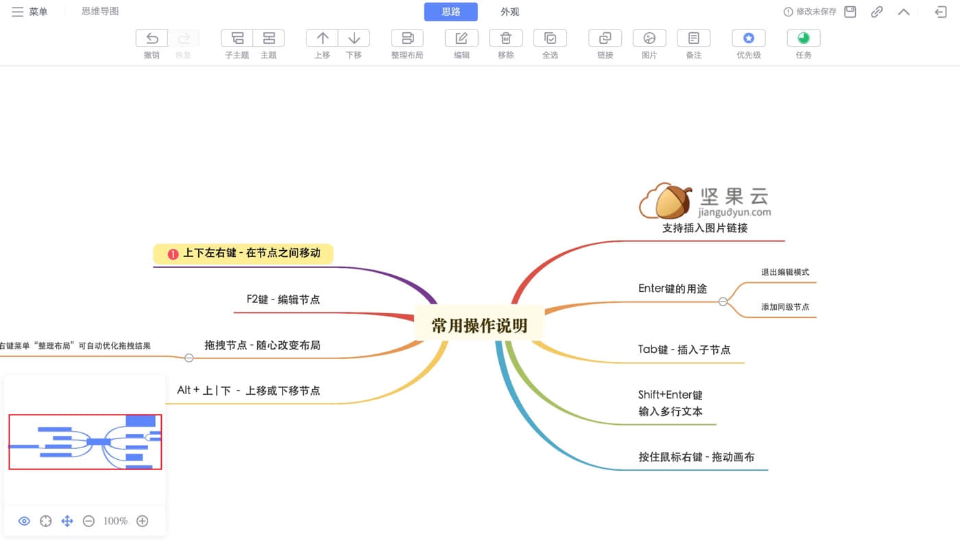Click the move up (上移) arrow icon
This screenshot has width=960, height=540.
pos(322,38)
